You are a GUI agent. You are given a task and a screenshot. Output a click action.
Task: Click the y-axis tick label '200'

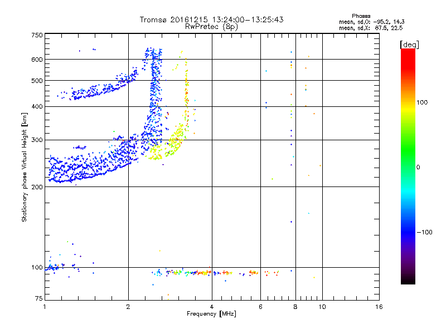coord(37,187)
